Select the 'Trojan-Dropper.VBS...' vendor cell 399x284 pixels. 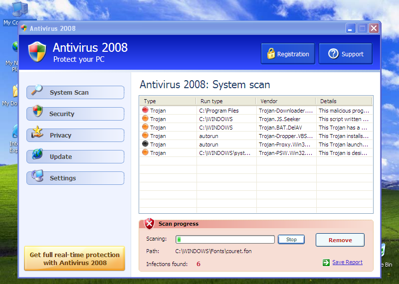click(x=286, y=136)
